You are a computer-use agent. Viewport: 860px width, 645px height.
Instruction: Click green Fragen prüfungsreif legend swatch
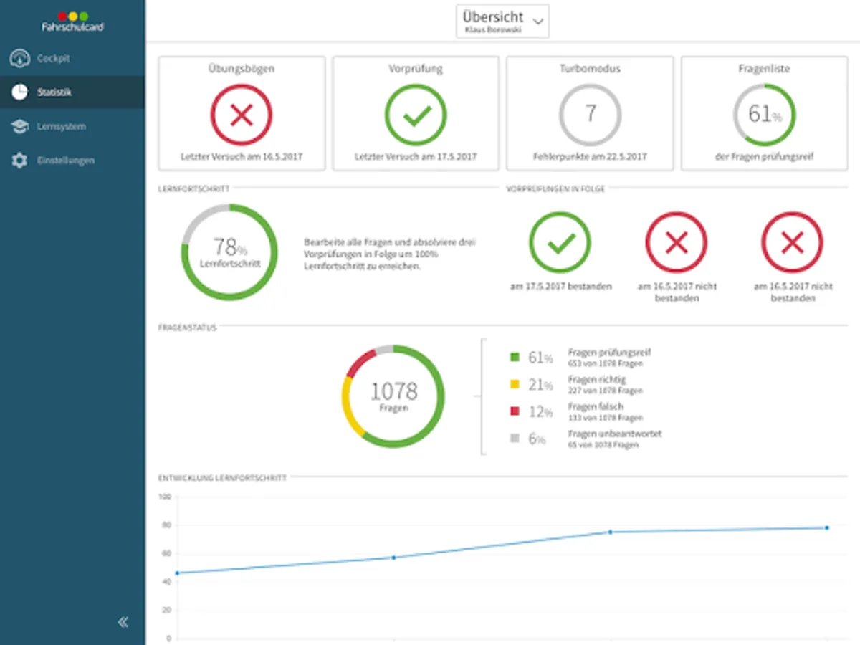coord(514,357)
